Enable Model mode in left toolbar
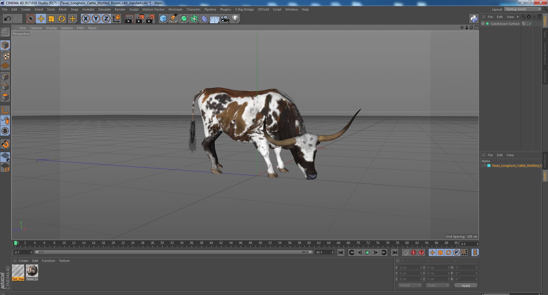The width and height of the screenshot is (548, 295). pos(5,45)
